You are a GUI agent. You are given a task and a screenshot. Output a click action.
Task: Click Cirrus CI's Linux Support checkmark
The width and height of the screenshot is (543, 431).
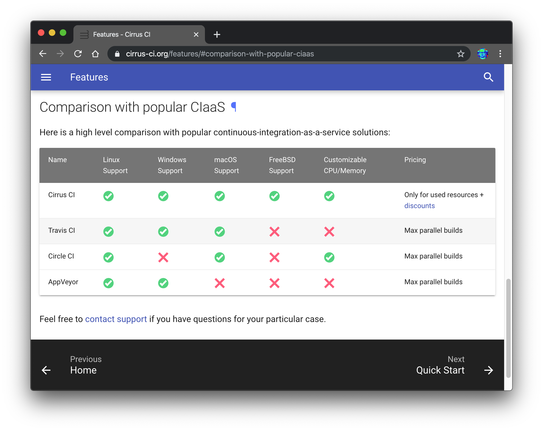click(x=108, y=196)
